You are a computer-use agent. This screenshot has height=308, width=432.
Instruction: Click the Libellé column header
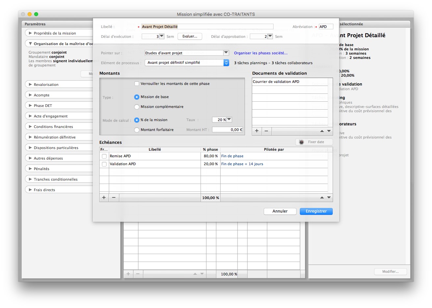click(155, 149)
